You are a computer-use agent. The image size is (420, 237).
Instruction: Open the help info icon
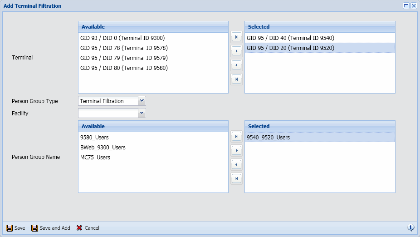[411, 227]
